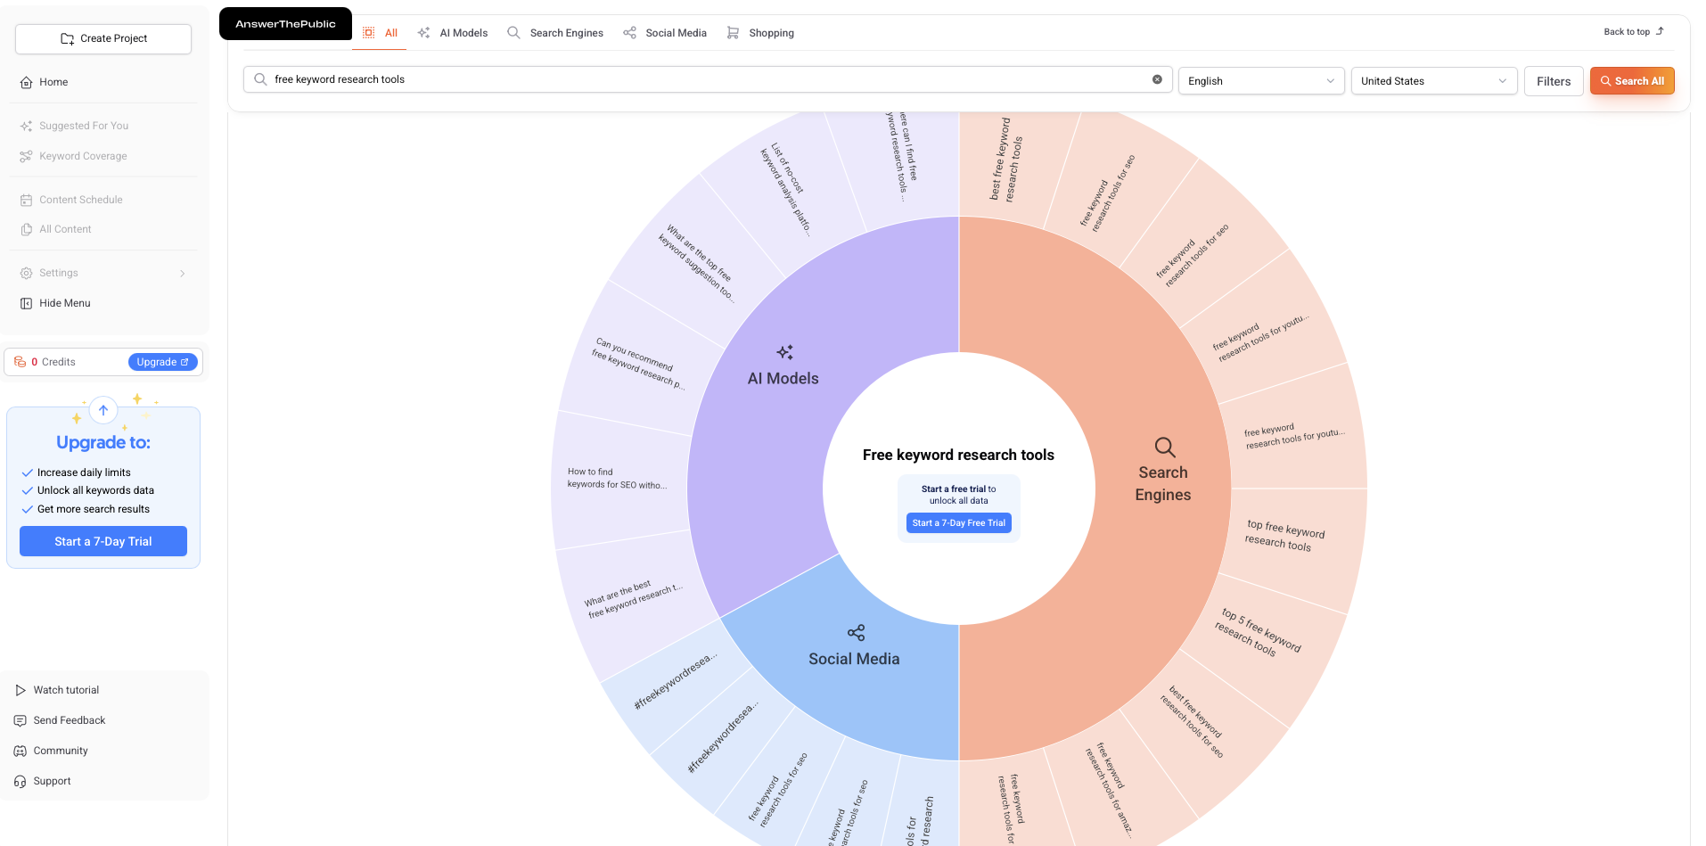The image size is (1706, 846).
Task: Click the 'Free keyword research tools' center title
Action: click(x=958, y=455)
